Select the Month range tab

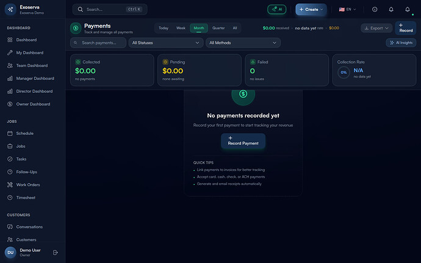199,28
